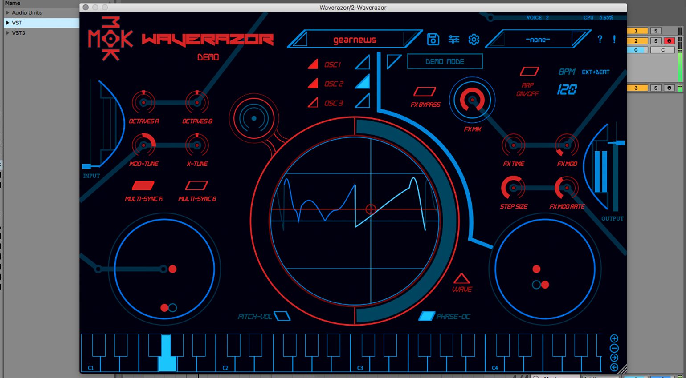Screen dimensions: 686x378
Task: Click the MOK logo
Action: [x=110, y=39]
